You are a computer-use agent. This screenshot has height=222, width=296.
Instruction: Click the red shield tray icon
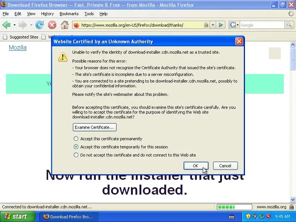coord(269,216)
